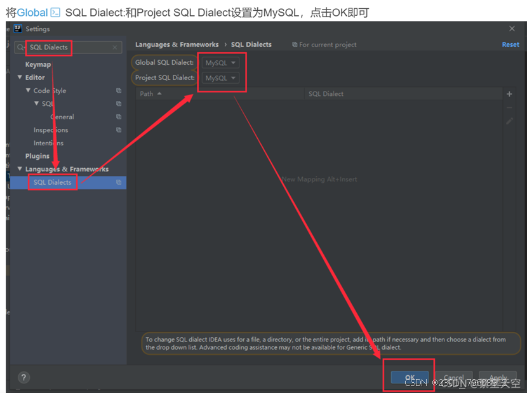The image size is (527, 393).
Task: Open the help question mark icon
Action: (x=23, y=377)
